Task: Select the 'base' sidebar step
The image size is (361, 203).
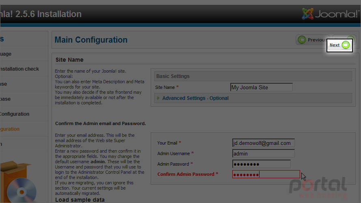Action: (x=5, y=99)
